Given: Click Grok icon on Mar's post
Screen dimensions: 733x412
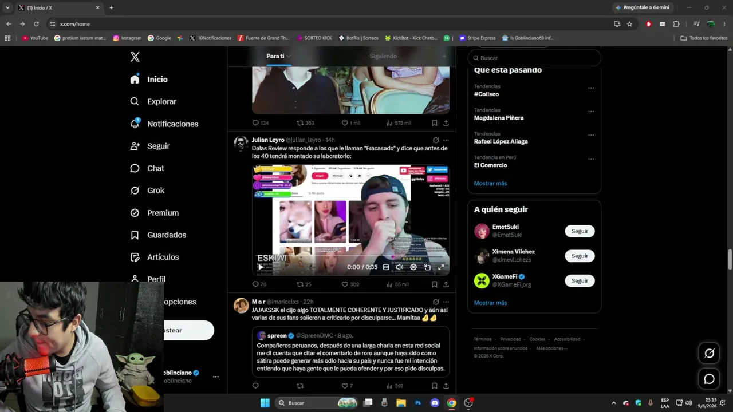Looking at the screenshot, I should point(436,302).
